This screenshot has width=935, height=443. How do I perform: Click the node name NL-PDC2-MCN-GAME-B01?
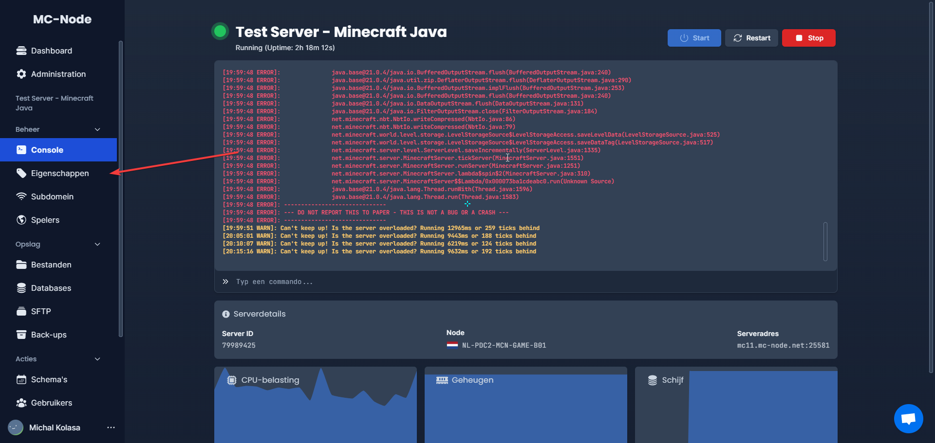(504, 345)
